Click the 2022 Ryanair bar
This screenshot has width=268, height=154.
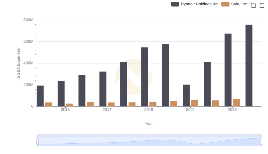(207, 84)
